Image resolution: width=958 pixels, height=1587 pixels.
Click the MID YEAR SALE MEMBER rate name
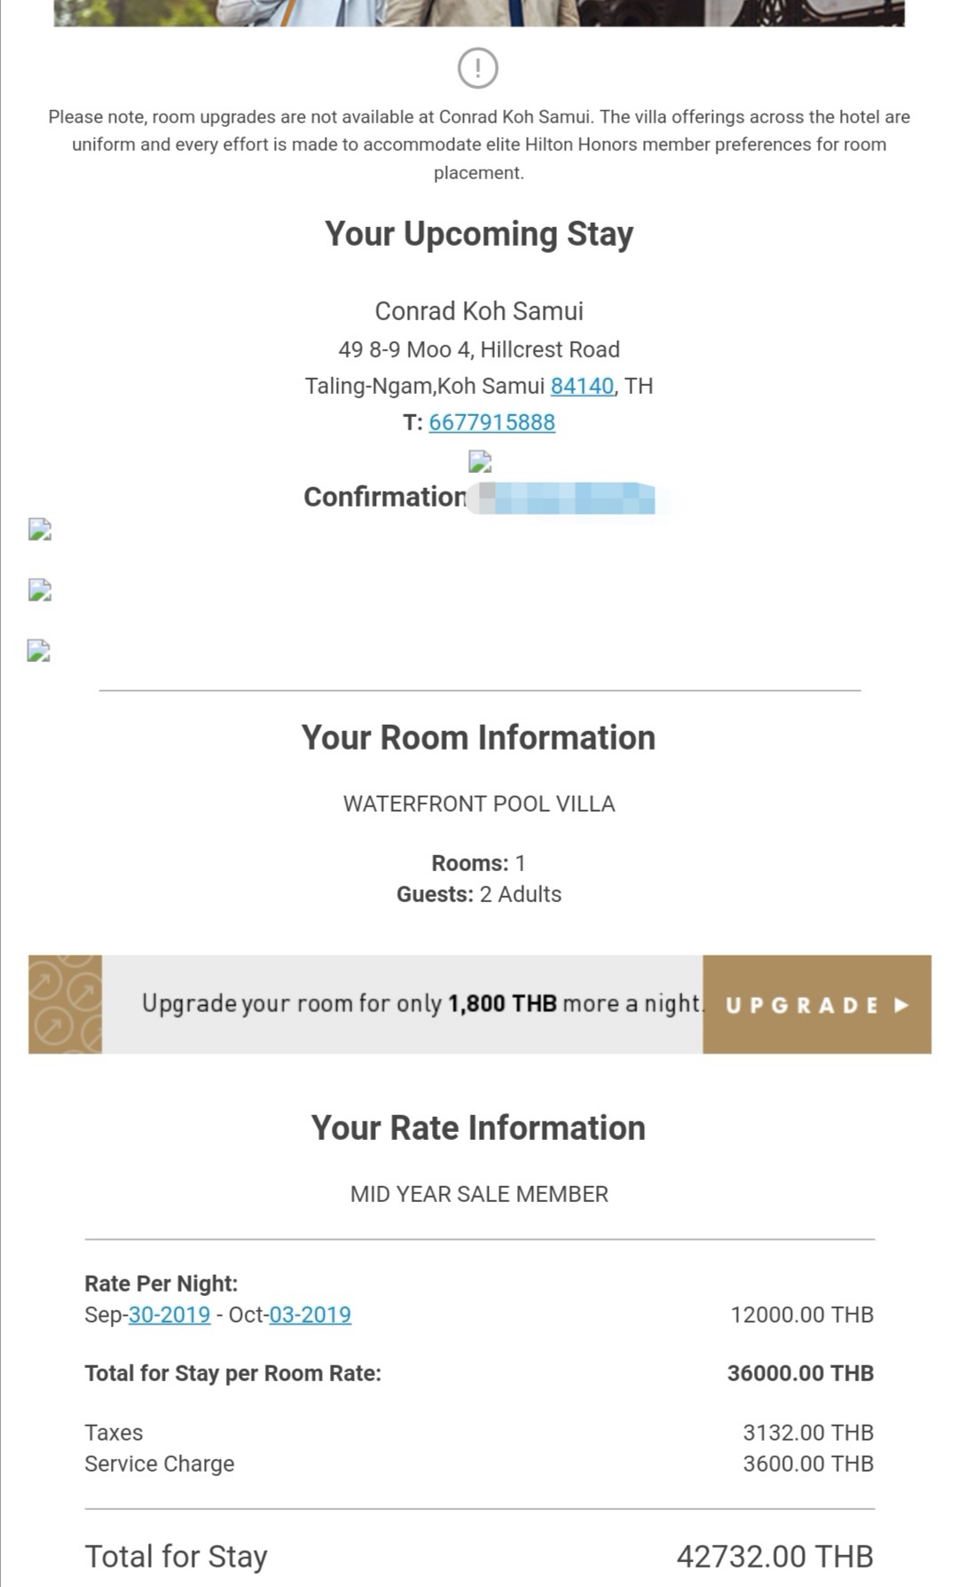point(479,1194)
